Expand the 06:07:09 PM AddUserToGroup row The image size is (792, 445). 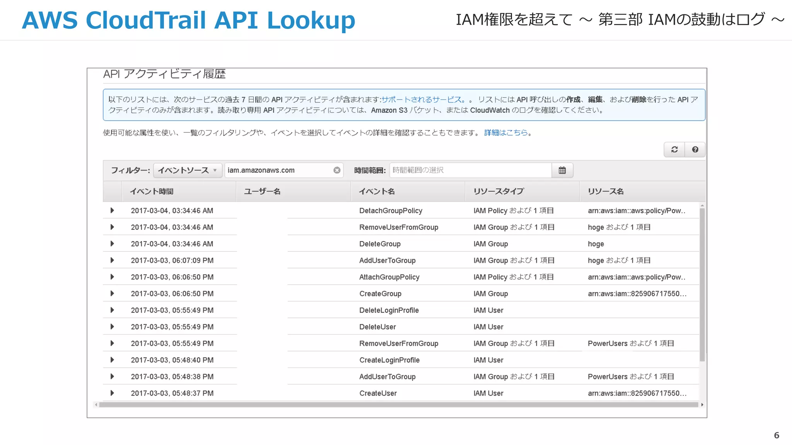112,260
